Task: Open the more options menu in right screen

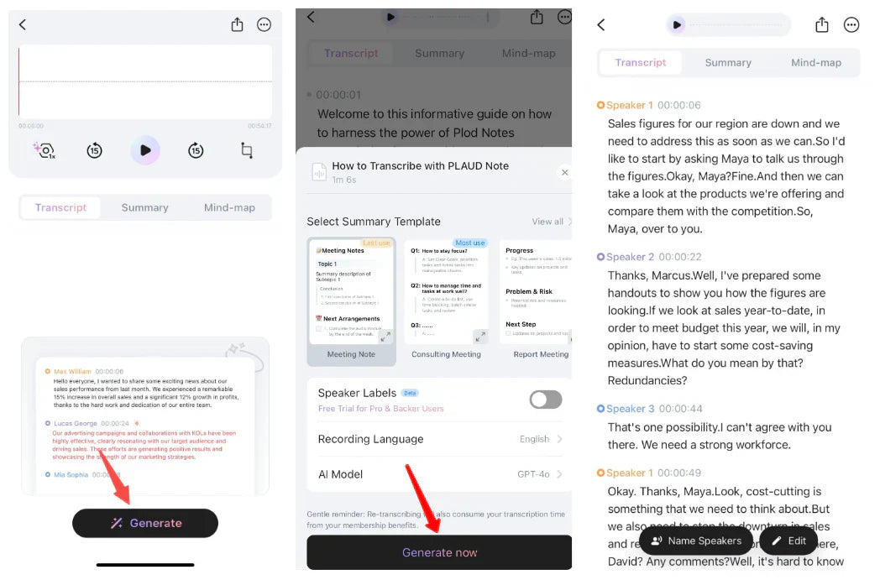Action: coord(851,24)
